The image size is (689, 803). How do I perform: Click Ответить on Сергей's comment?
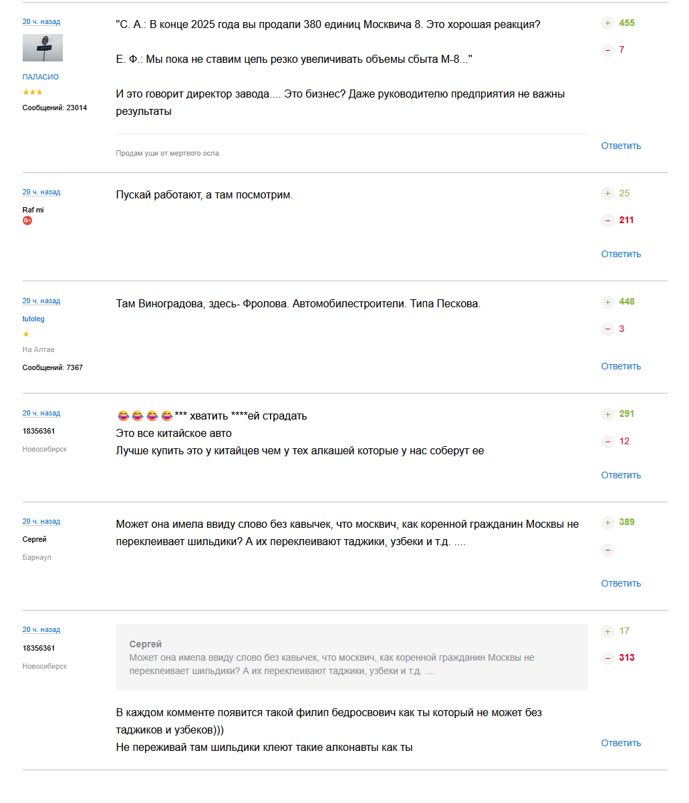coord(621,583)
